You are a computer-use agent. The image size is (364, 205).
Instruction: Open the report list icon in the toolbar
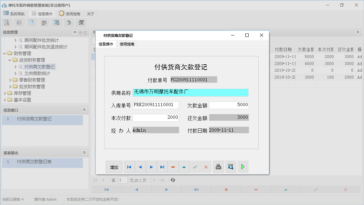(19, 22)
